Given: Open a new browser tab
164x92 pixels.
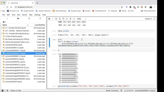Looking at the screenshot, I should [37, 3].
